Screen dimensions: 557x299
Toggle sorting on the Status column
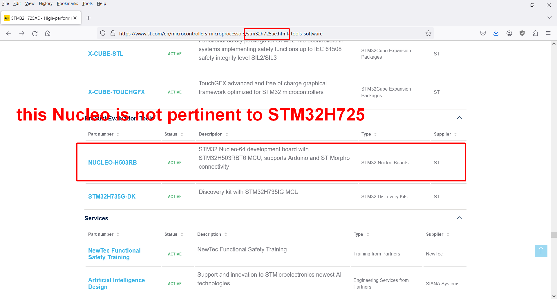(182, 134)
